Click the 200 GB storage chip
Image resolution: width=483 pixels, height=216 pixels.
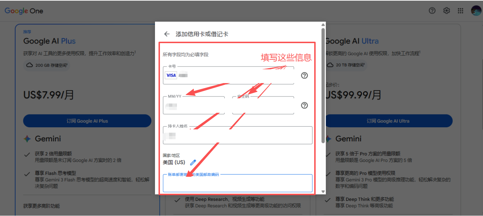(47, 65)
